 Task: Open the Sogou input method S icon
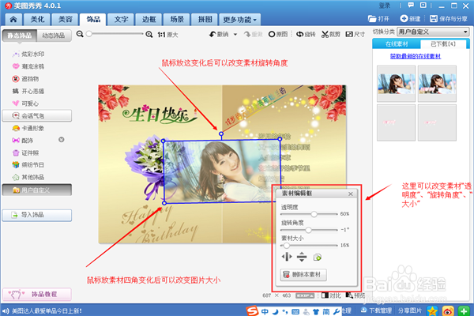click(x=252, y=310)
